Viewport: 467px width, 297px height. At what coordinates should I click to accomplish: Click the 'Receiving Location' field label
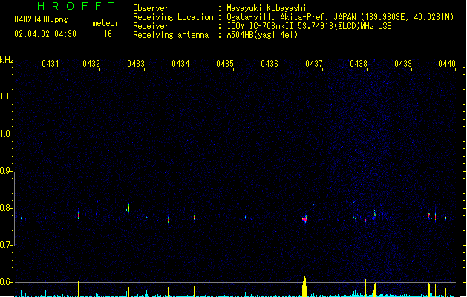(x=173, y=17)
